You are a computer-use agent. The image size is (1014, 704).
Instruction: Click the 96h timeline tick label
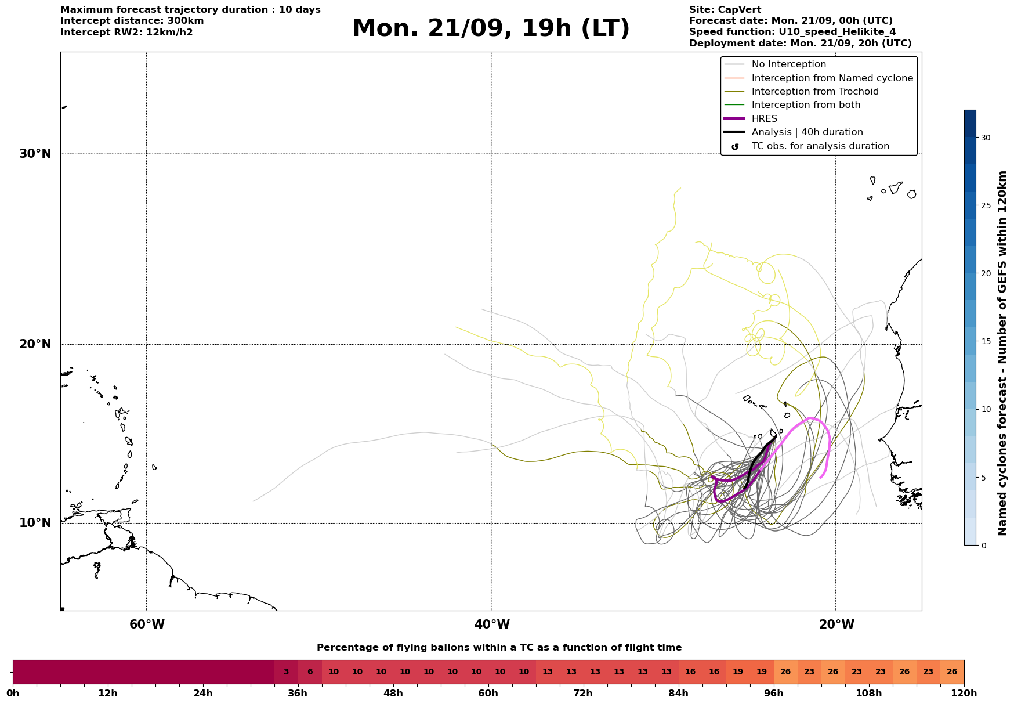coord(774,694)
